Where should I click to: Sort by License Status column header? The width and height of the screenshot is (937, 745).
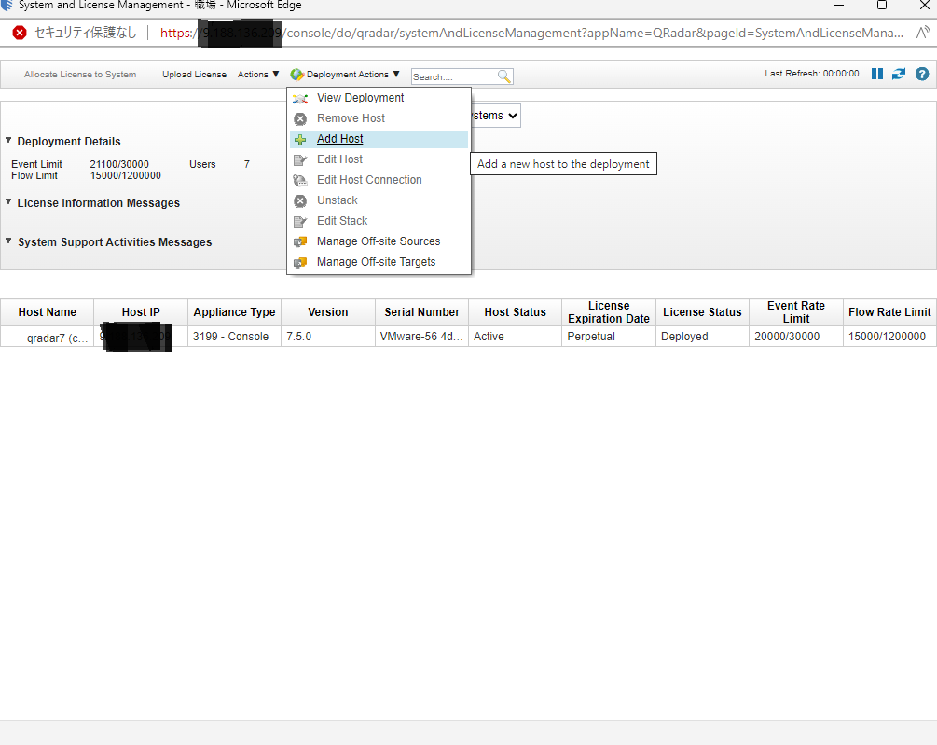702,312
